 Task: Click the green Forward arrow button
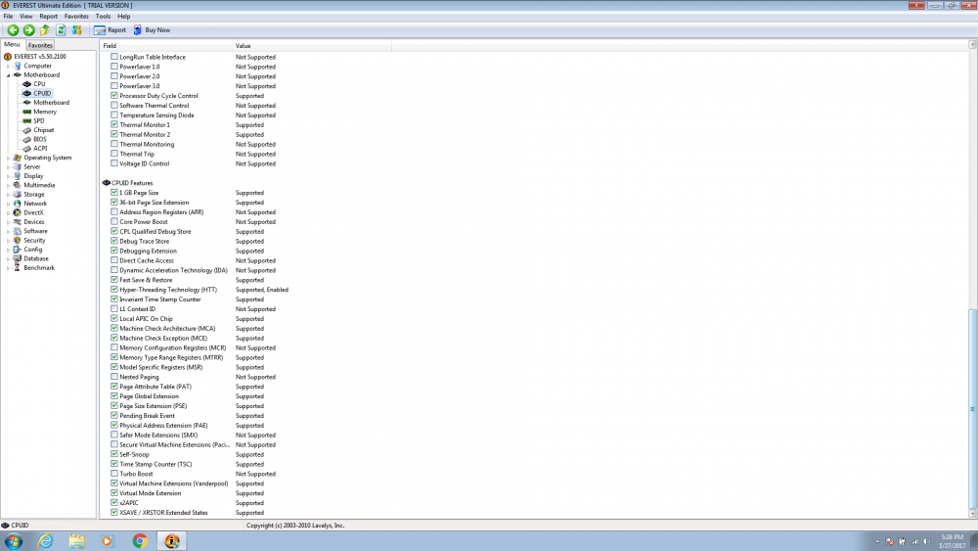(x=28, y=30)
